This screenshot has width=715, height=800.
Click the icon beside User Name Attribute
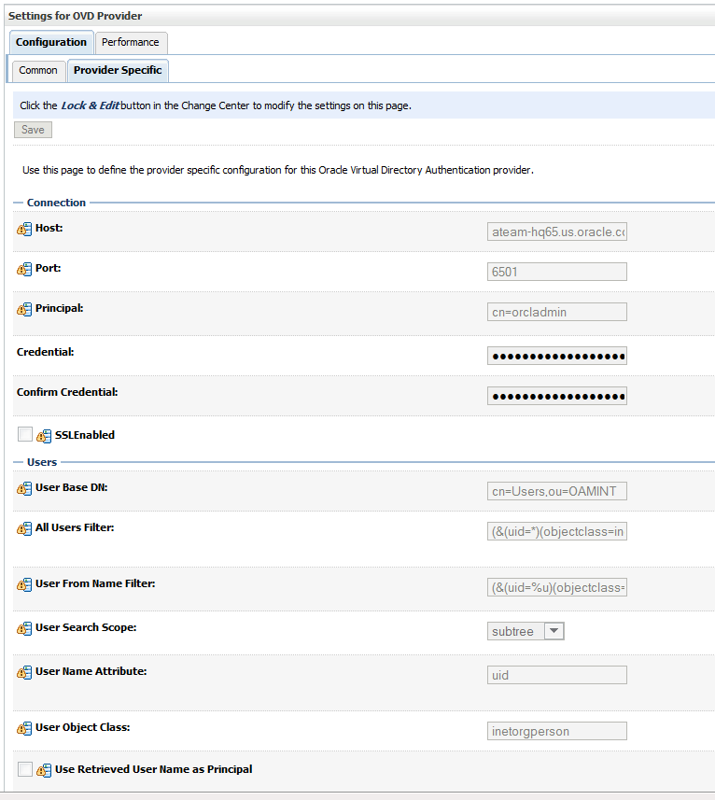tap(24, 672)
